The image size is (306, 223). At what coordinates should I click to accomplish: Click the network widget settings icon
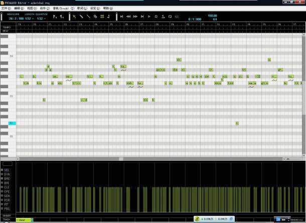(231, 219)
